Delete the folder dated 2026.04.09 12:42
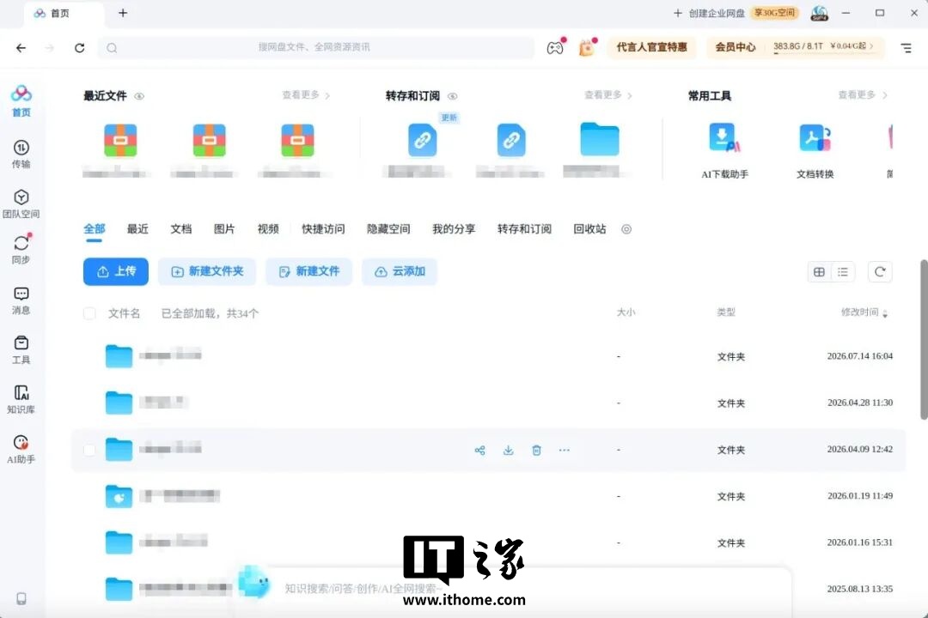The height and width of the screenshot is (618, 928). coord(536,451)
